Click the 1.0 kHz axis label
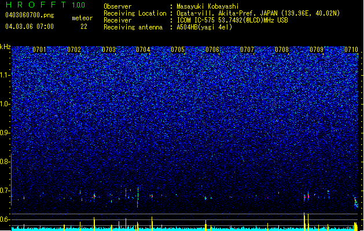This screenshot has height=231, width=364. click(5, 104)
